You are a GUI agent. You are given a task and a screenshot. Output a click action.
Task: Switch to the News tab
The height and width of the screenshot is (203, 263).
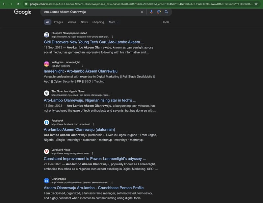[84, 22]
